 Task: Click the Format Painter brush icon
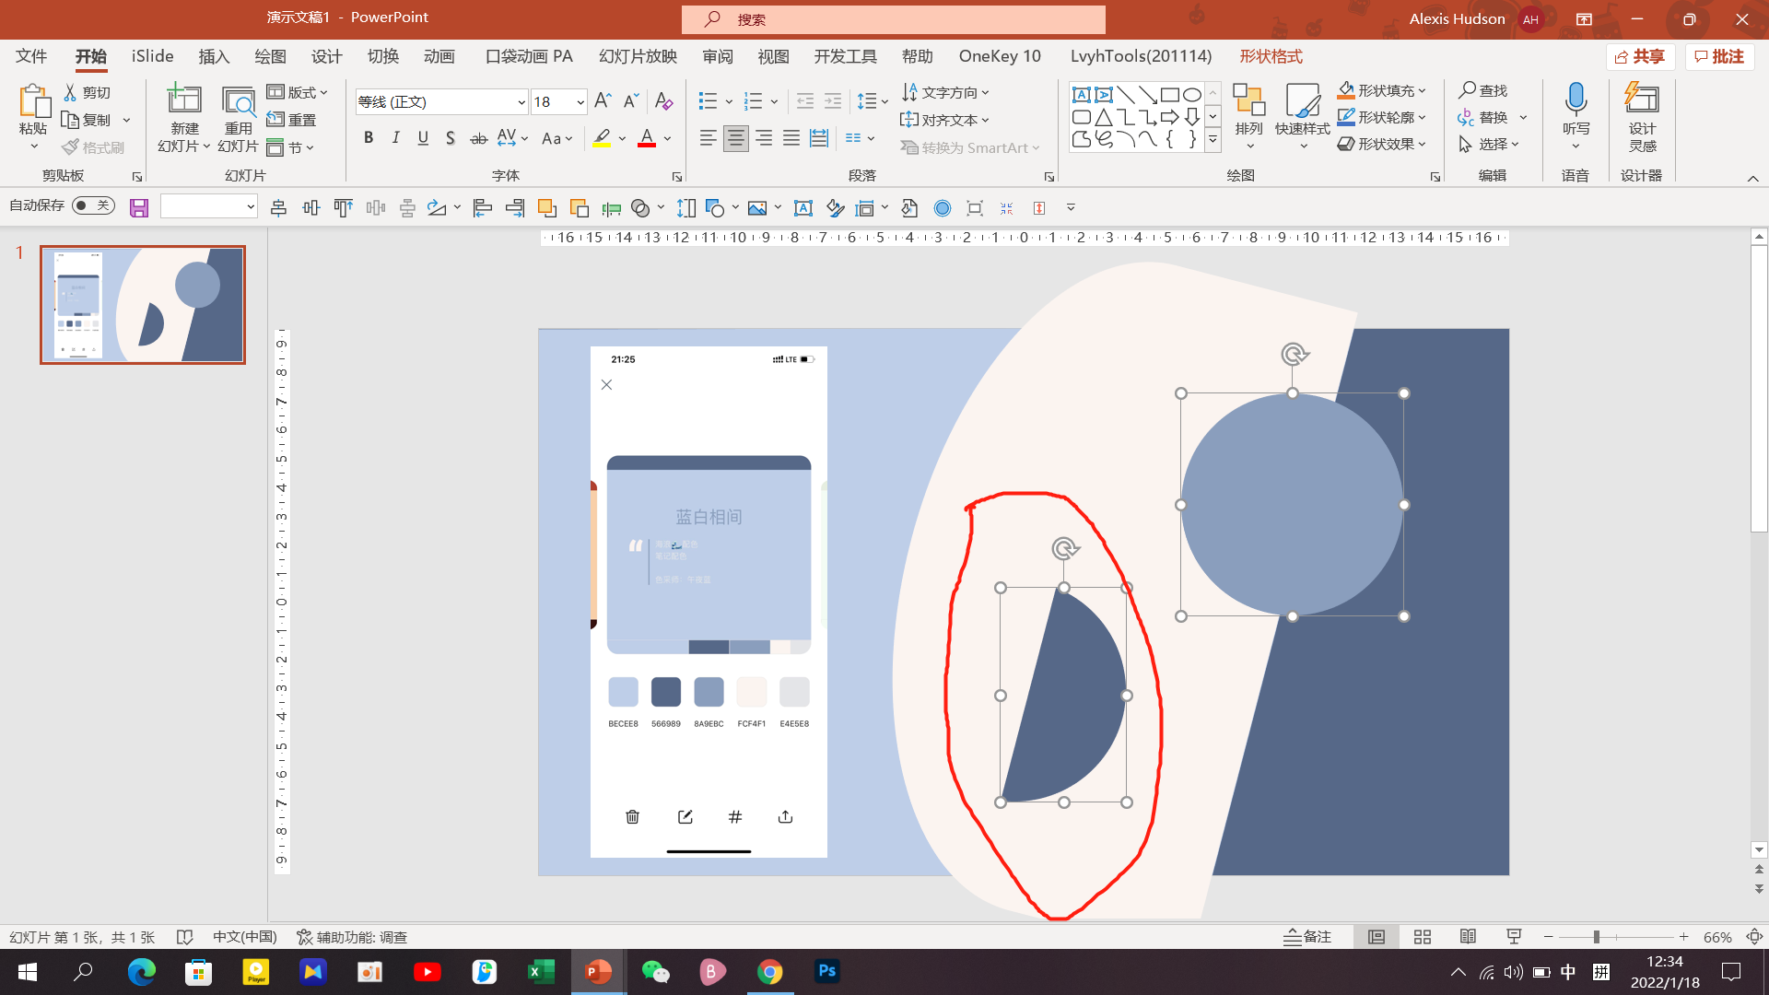pos(71,147)
